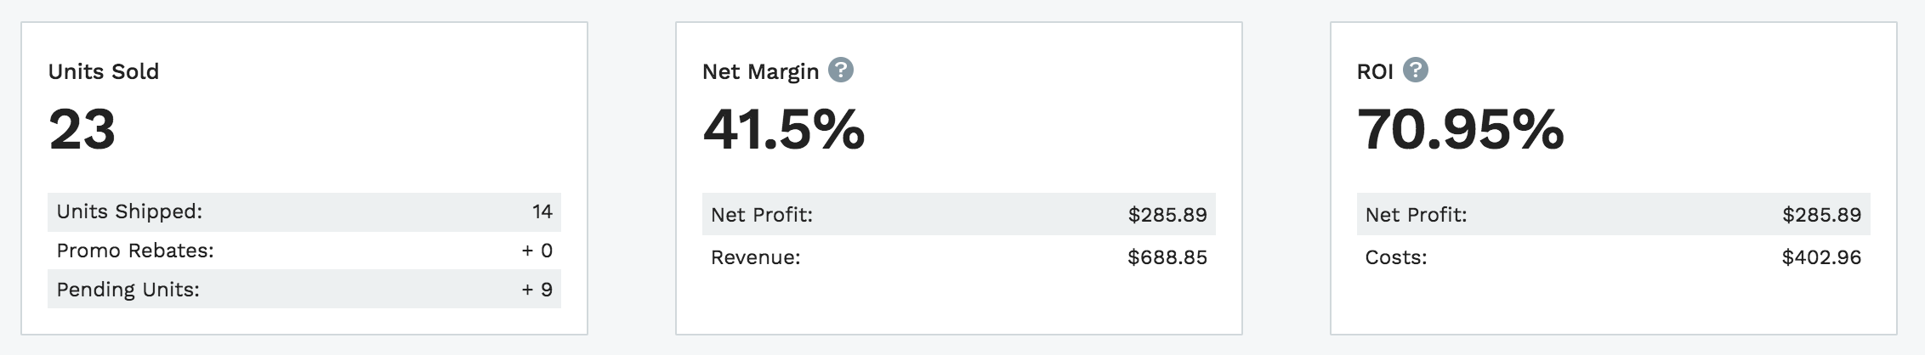The image size is (1925, 355).
Task: Click the Net Profit row under ROI
Action: pyautogui.click(x=1614, y=214)
